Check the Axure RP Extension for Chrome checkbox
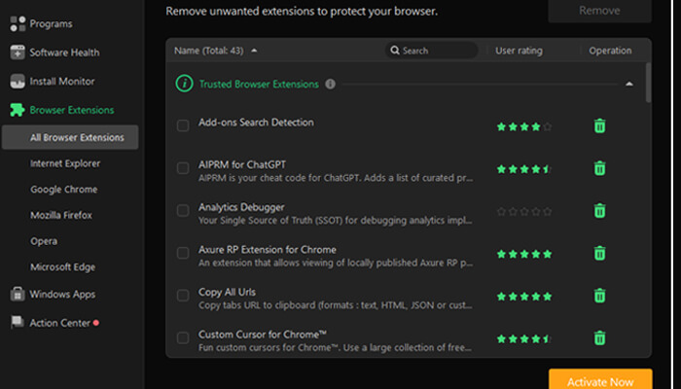Image resolution: width=681 pixels, height=389 pixels. pos(183,253)
